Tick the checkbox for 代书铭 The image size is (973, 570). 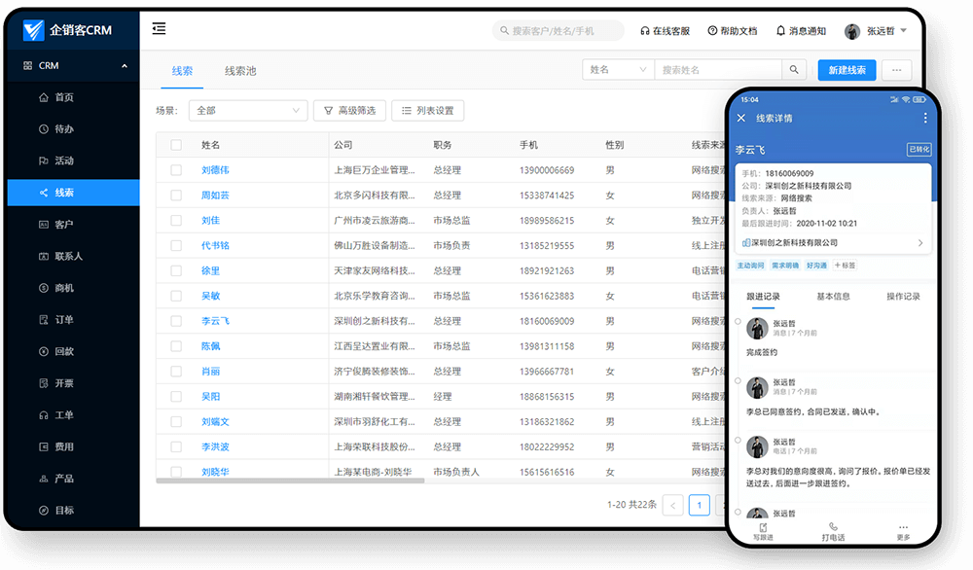pyautogui.click(x=176, y=246)
